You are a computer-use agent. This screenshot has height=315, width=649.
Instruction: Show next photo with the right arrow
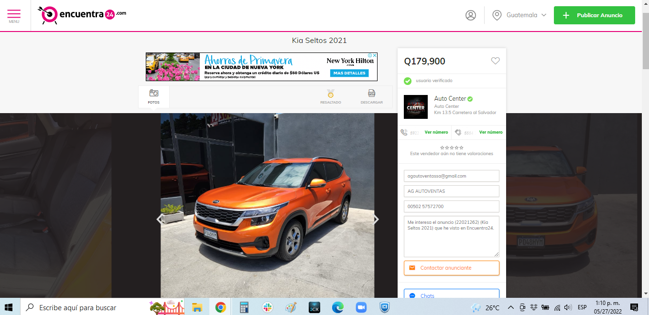(x=376, y=219)
